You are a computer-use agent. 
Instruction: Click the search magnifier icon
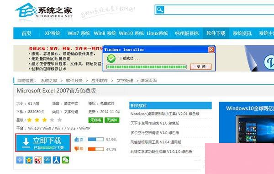(160, 10)
